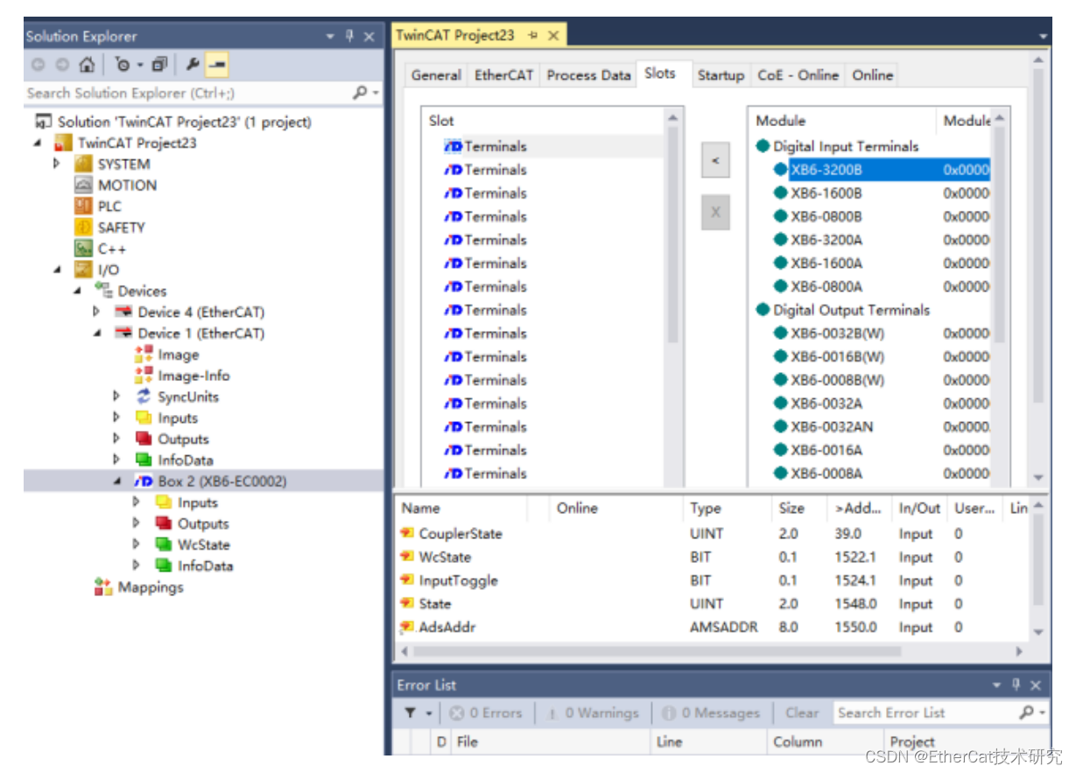1076x773 pixels.
Task: Click the SyncUnits icon
Action: [144, 397]
